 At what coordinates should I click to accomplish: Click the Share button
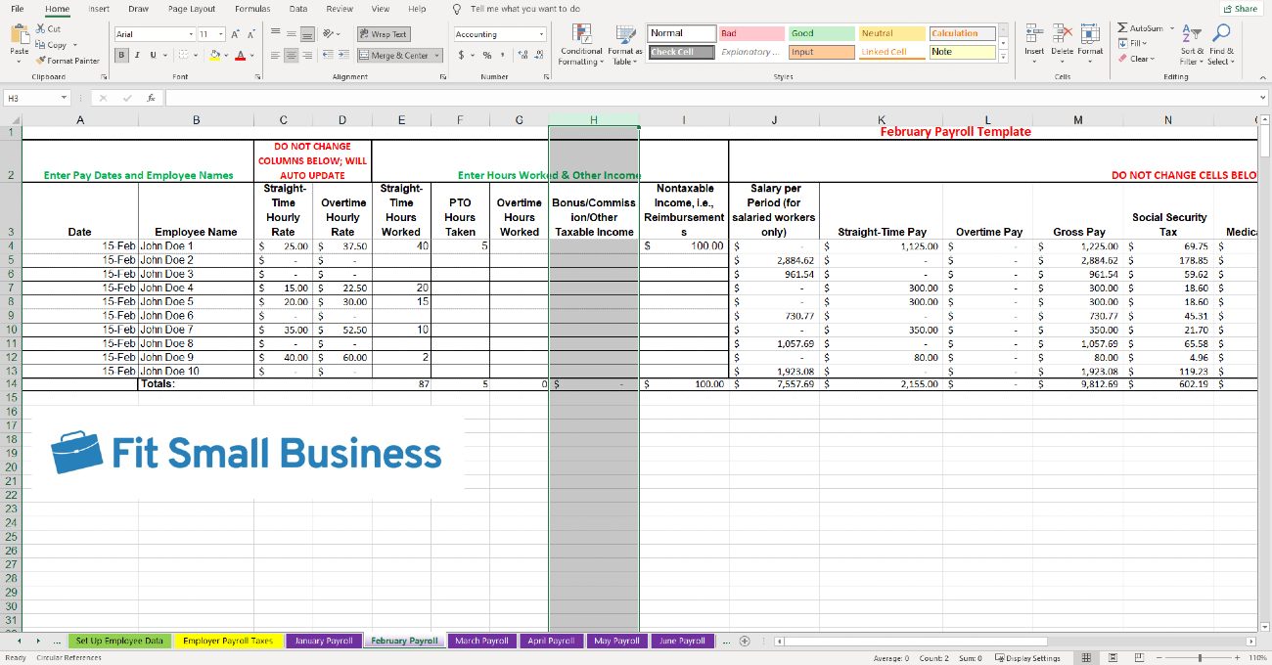tap(1240, 9)
